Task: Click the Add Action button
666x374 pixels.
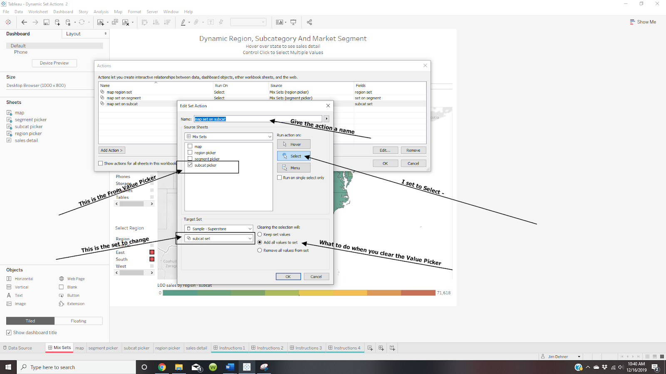Action: click(x=112, y=150)
